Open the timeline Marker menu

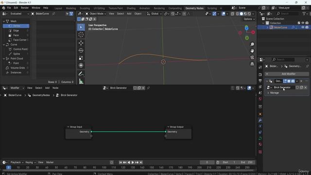pyautogui.click(x=50, y=162)
